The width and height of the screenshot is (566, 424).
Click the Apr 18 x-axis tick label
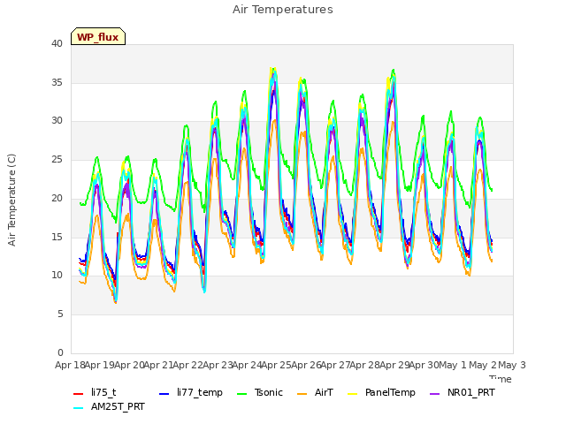[70, 365]
